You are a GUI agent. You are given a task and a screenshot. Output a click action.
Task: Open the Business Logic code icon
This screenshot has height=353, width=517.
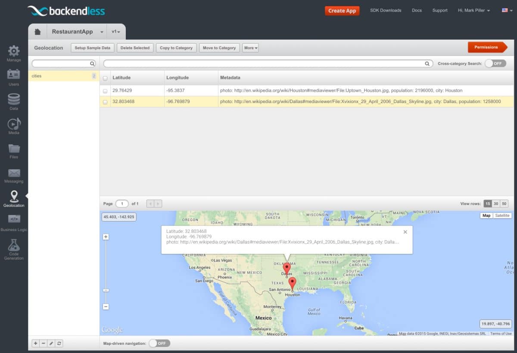click(14, 219)
